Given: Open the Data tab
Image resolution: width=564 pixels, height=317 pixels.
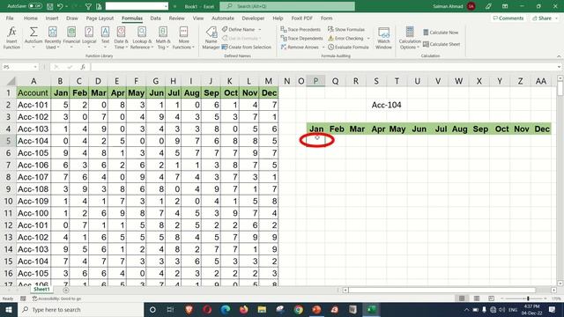Looking at the screenshot, I should click(155, 18).
